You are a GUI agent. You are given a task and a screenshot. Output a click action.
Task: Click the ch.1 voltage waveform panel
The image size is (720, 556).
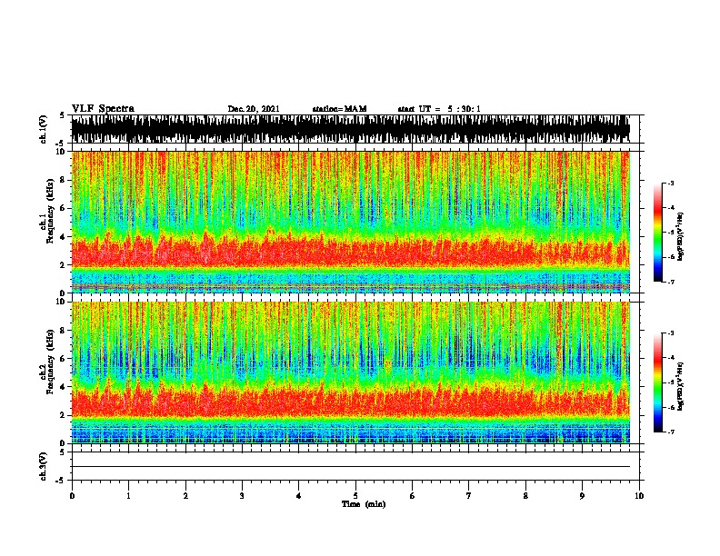[x=351, y=129]
